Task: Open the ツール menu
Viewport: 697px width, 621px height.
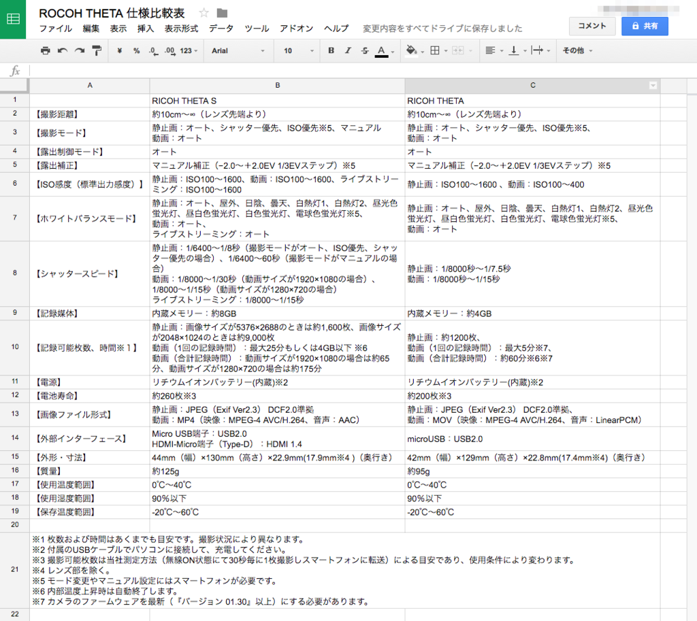Action: pos(257,29)
